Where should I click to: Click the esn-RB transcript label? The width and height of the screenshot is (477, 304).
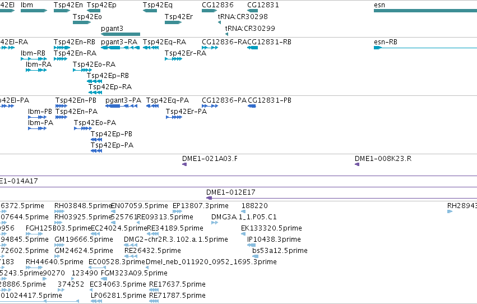(386, 42)
